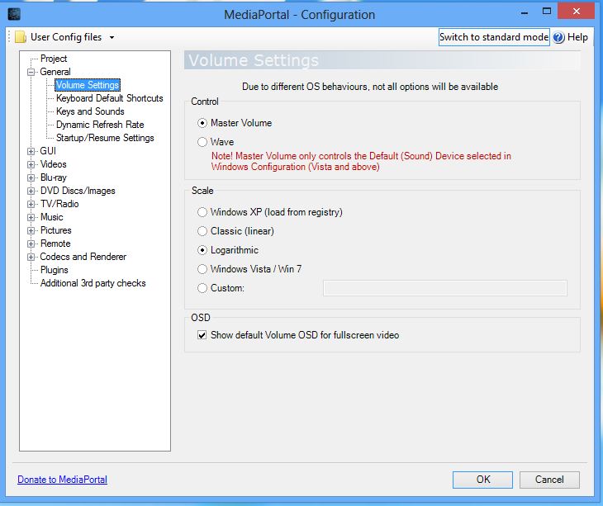Choose the Custom scale radio button
Image resolution: width=603 pixels, height=506 pixels.
tap(202, 288)
